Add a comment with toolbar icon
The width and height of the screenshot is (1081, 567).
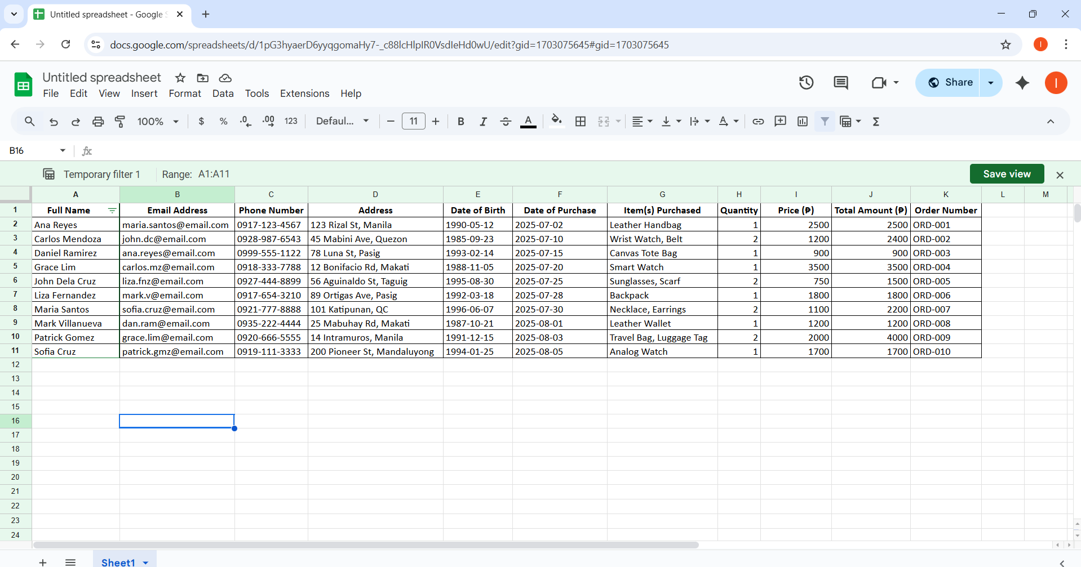(x=780, y=122)
